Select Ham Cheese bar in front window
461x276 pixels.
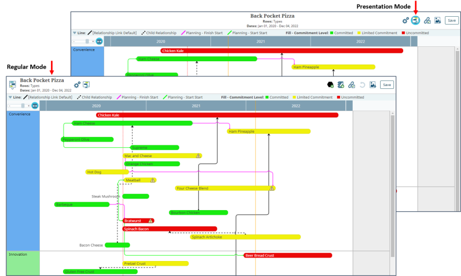[132, 124]
